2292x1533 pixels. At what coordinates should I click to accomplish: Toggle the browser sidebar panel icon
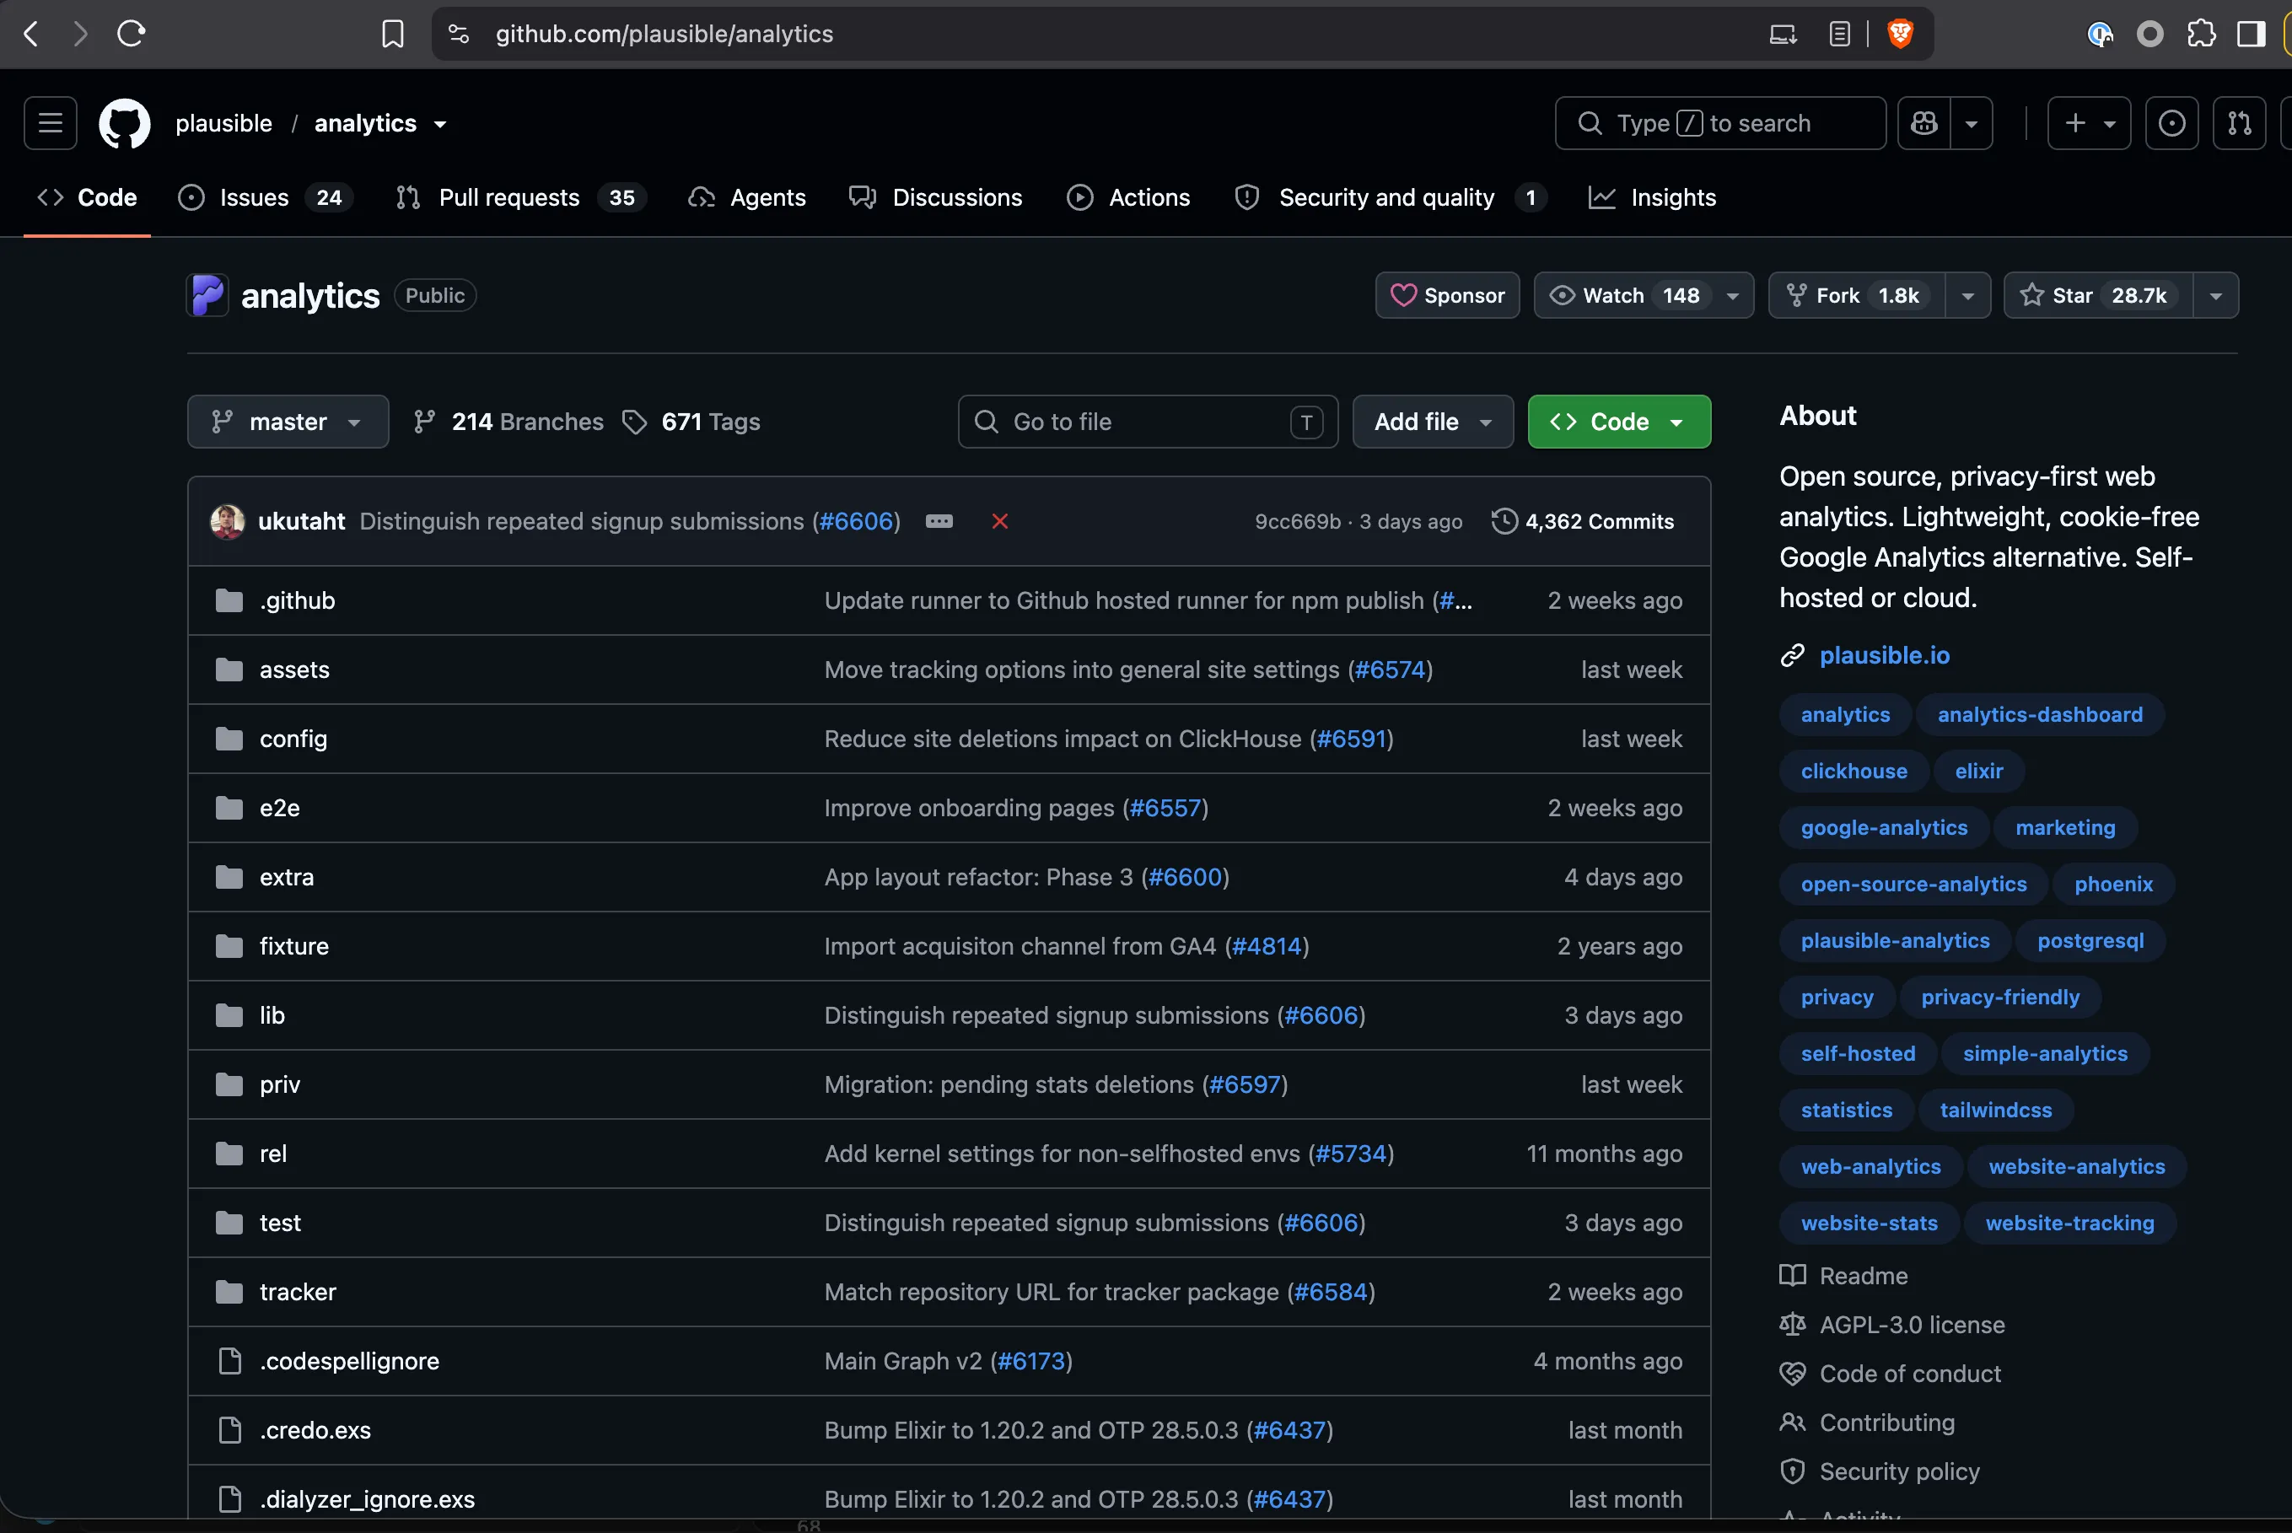(2251, 35)
